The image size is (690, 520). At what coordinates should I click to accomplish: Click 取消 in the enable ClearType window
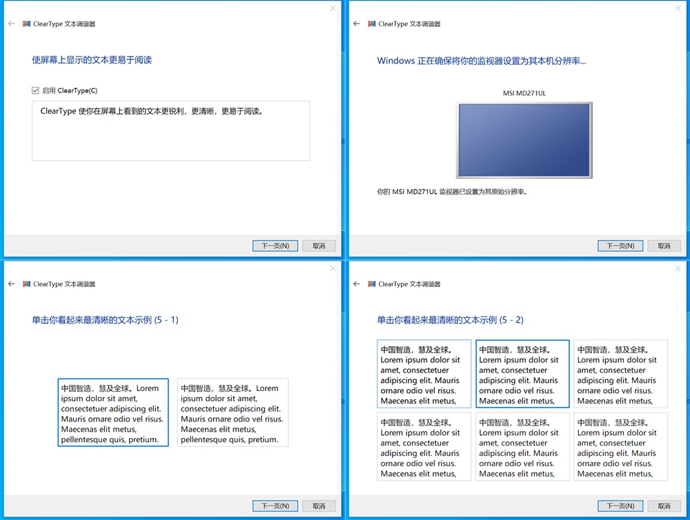(319, 246)
